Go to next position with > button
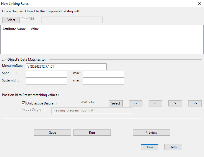The image size is (204, 157). (175, 103)
